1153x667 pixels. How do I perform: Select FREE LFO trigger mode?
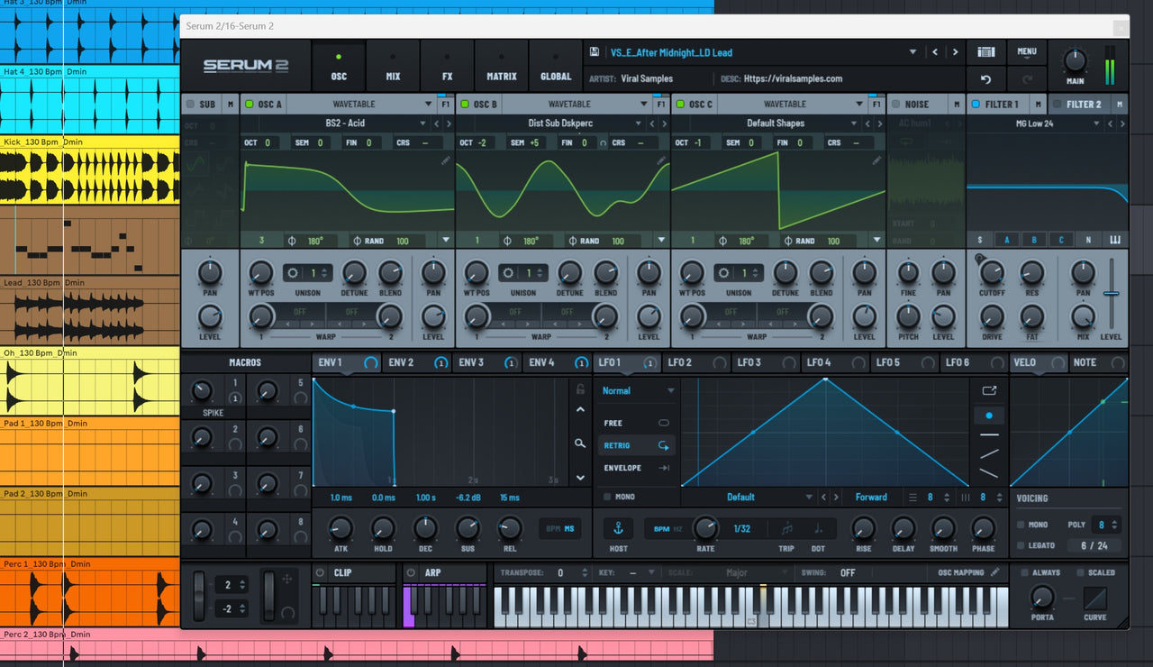coord(637,423)
